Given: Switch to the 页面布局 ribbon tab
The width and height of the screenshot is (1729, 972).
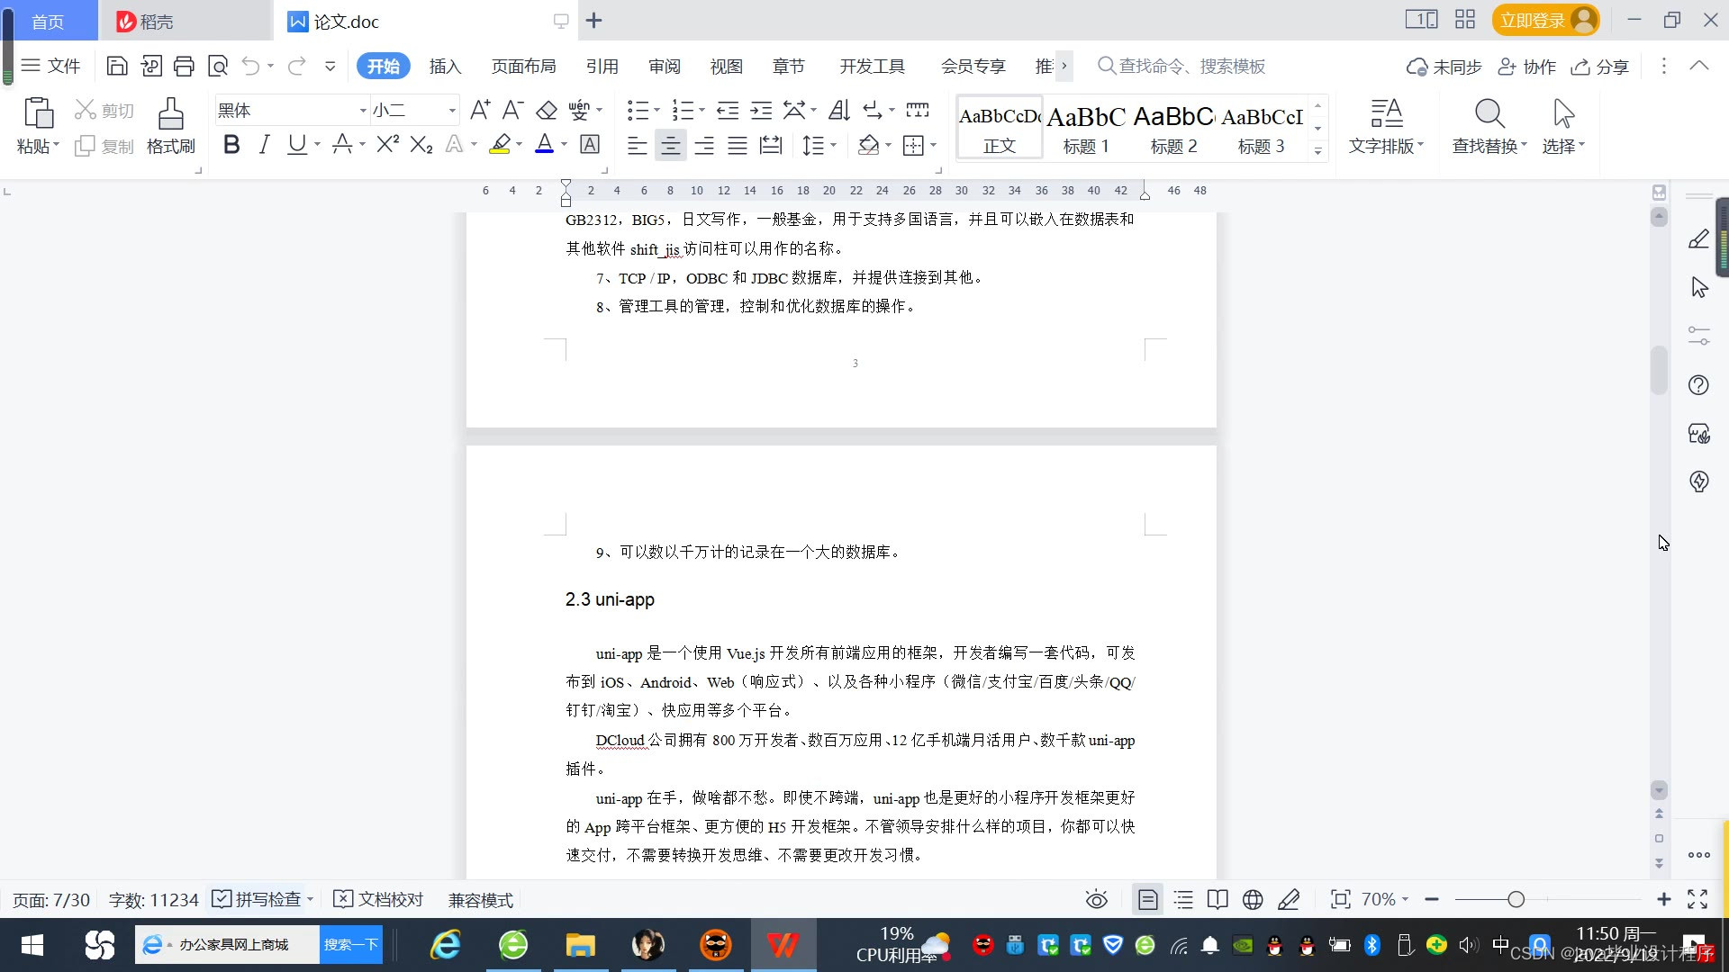Looking at the screenshot, I should coord(523,67).
